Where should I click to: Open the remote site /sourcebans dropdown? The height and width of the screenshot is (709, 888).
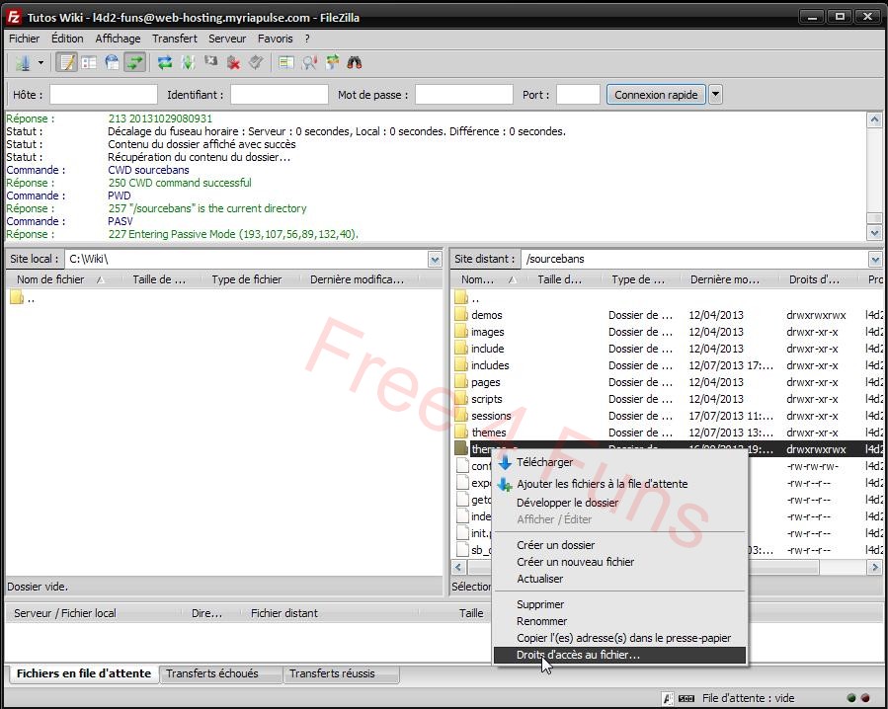873,259
